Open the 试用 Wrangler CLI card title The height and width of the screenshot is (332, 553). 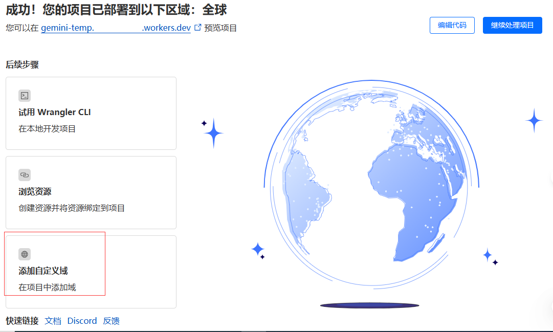pyautogui.click(x=55, y=112)
